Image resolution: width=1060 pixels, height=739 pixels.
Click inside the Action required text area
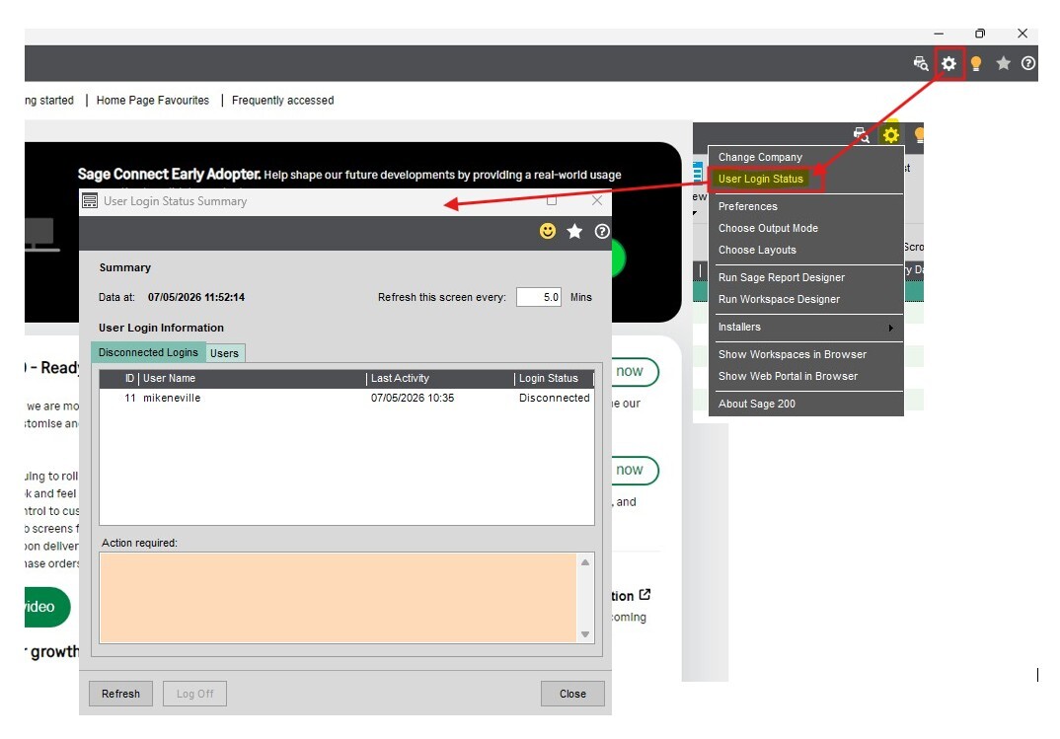click(x=338, y=598)
